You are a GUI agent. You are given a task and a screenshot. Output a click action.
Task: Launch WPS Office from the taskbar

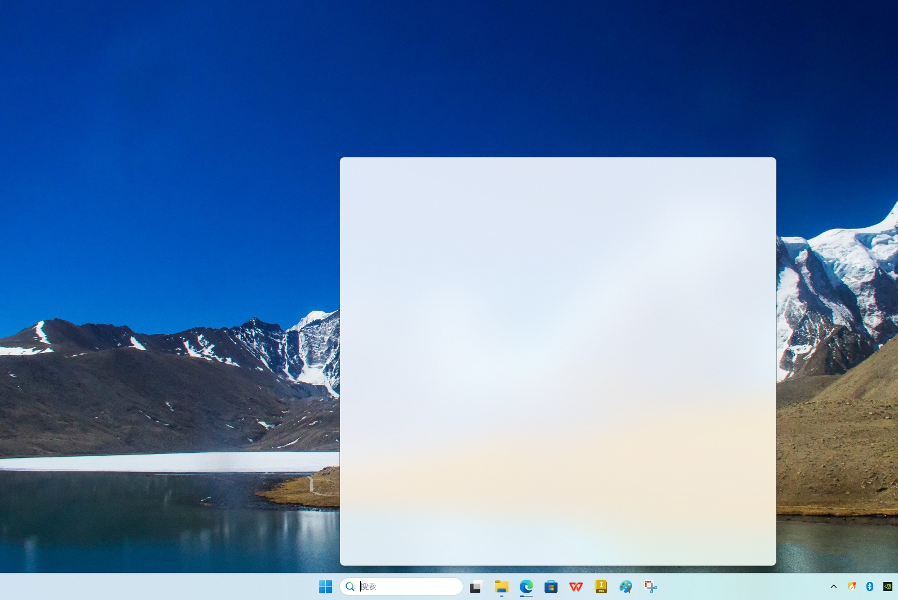(576, 586)
